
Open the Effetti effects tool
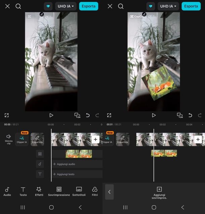tap(39, 191)
